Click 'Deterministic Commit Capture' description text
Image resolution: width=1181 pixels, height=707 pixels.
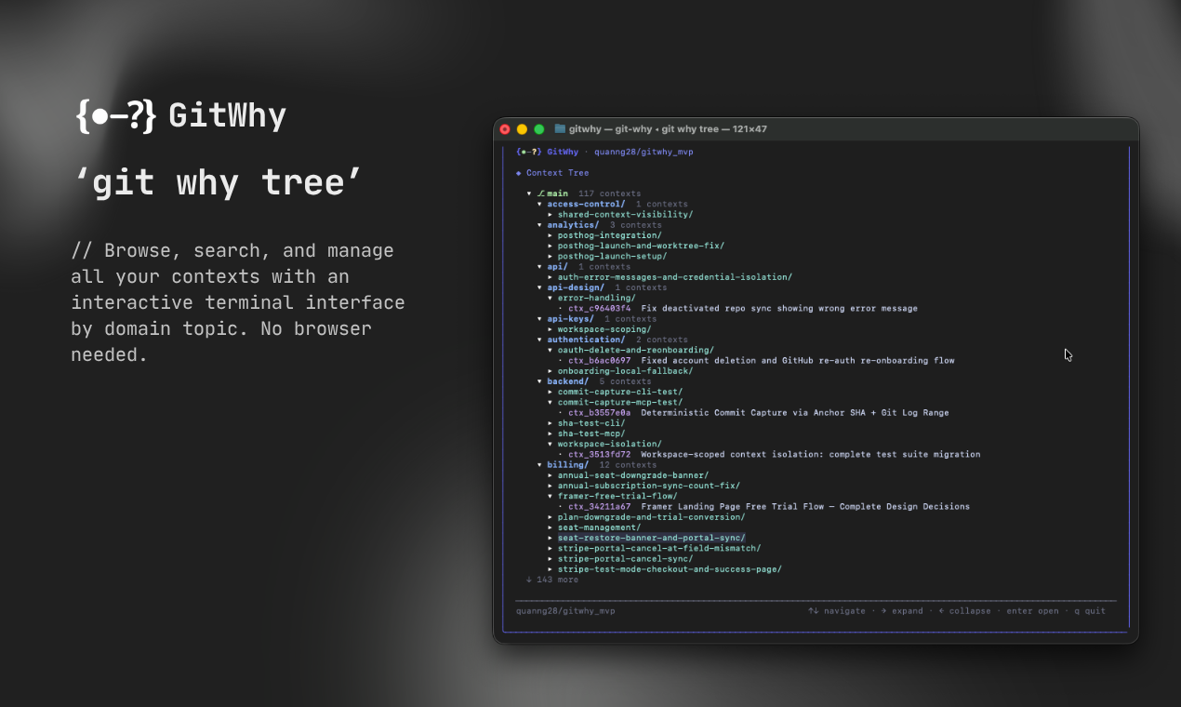[795, 412]
